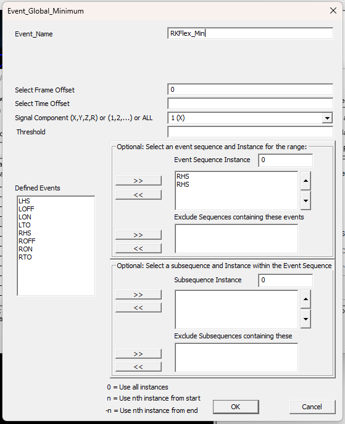Select ROFF in Defined Events list
The height and width of the screenshot is (424, 345).
click(x=27, y=241)
